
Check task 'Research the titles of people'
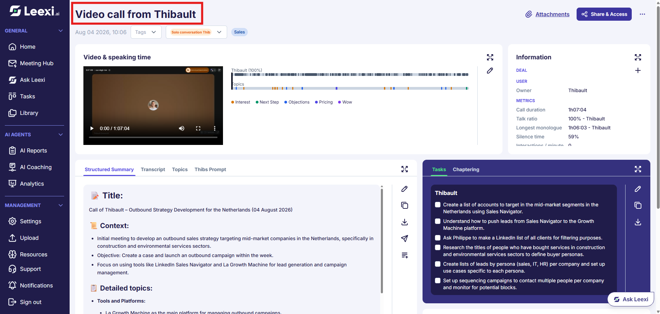438,247
